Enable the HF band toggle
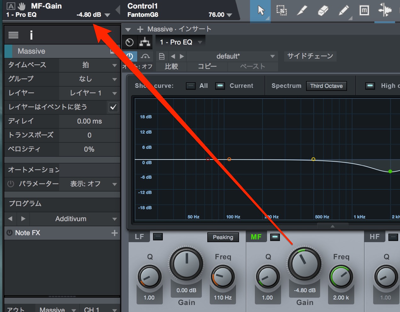The image size is (400, 312). coord(393,237)
